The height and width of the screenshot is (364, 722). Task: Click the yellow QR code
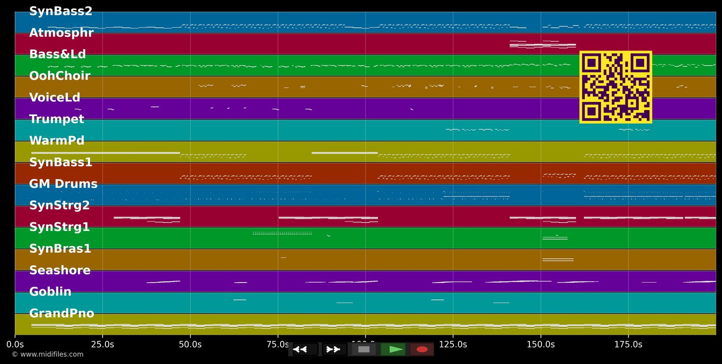pos(616,87)
